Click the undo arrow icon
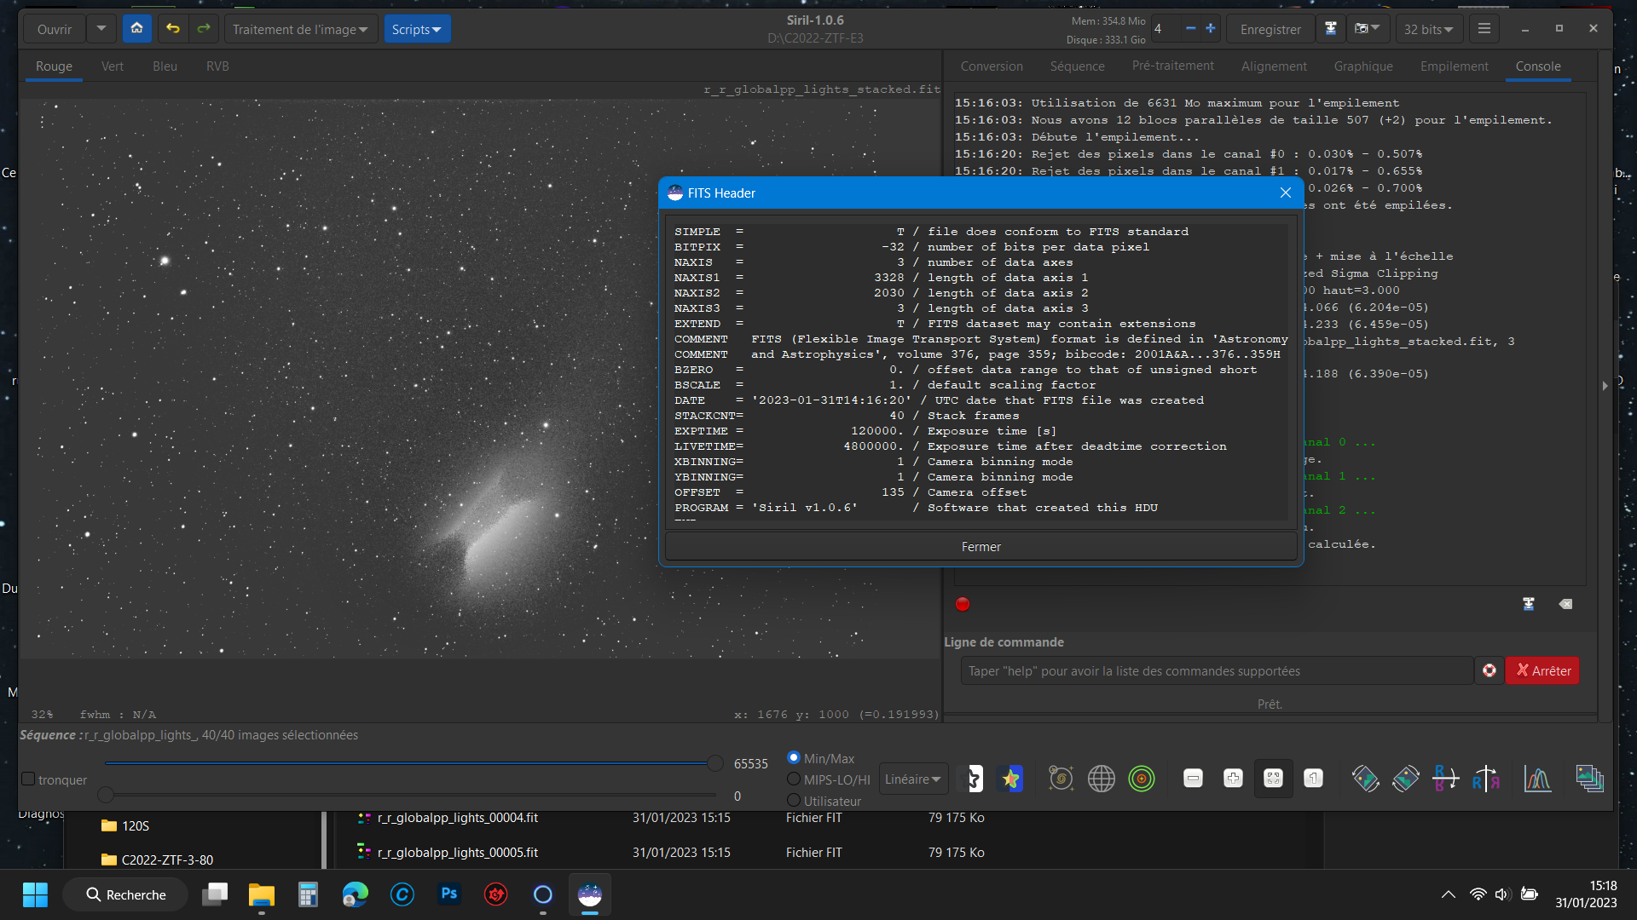Screen dimensions: 1637x920 click(173, 29)
